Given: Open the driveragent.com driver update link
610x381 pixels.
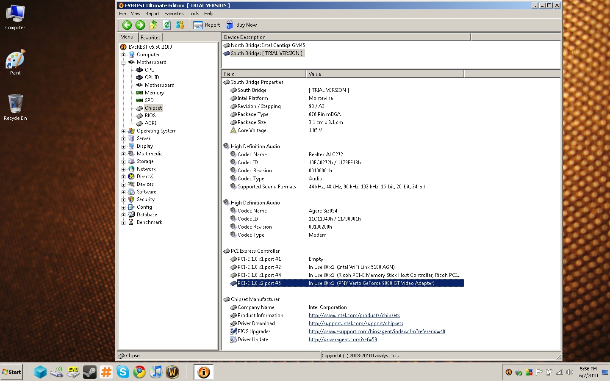Looking at the screenshot, I should pyautogui.click(x=343, y=340).
